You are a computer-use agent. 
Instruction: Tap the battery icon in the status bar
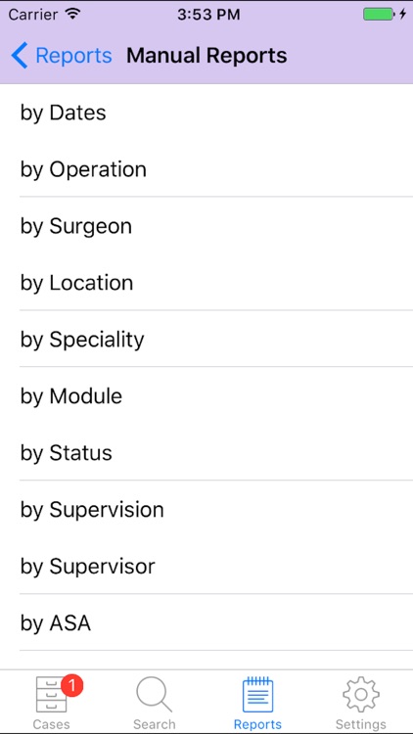coord(379,15)
